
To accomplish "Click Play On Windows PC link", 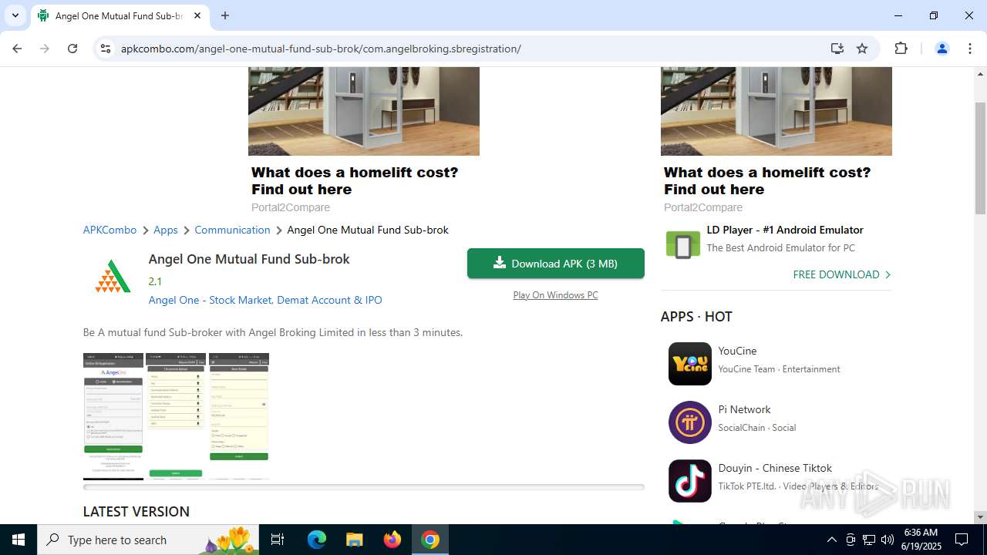I will [x=555, y=295].
